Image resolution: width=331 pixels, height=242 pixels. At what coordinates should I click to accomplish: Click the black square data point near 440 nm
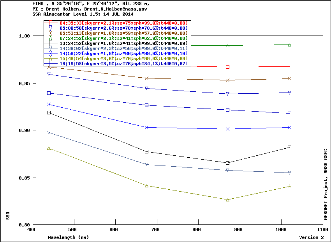coord(49,112)
